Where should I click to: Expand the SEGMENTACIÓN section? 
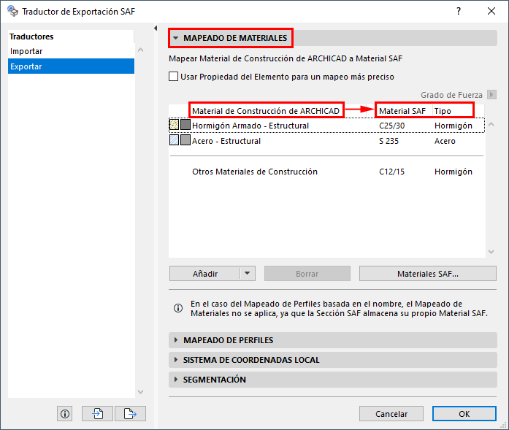(x=176, y=380)
